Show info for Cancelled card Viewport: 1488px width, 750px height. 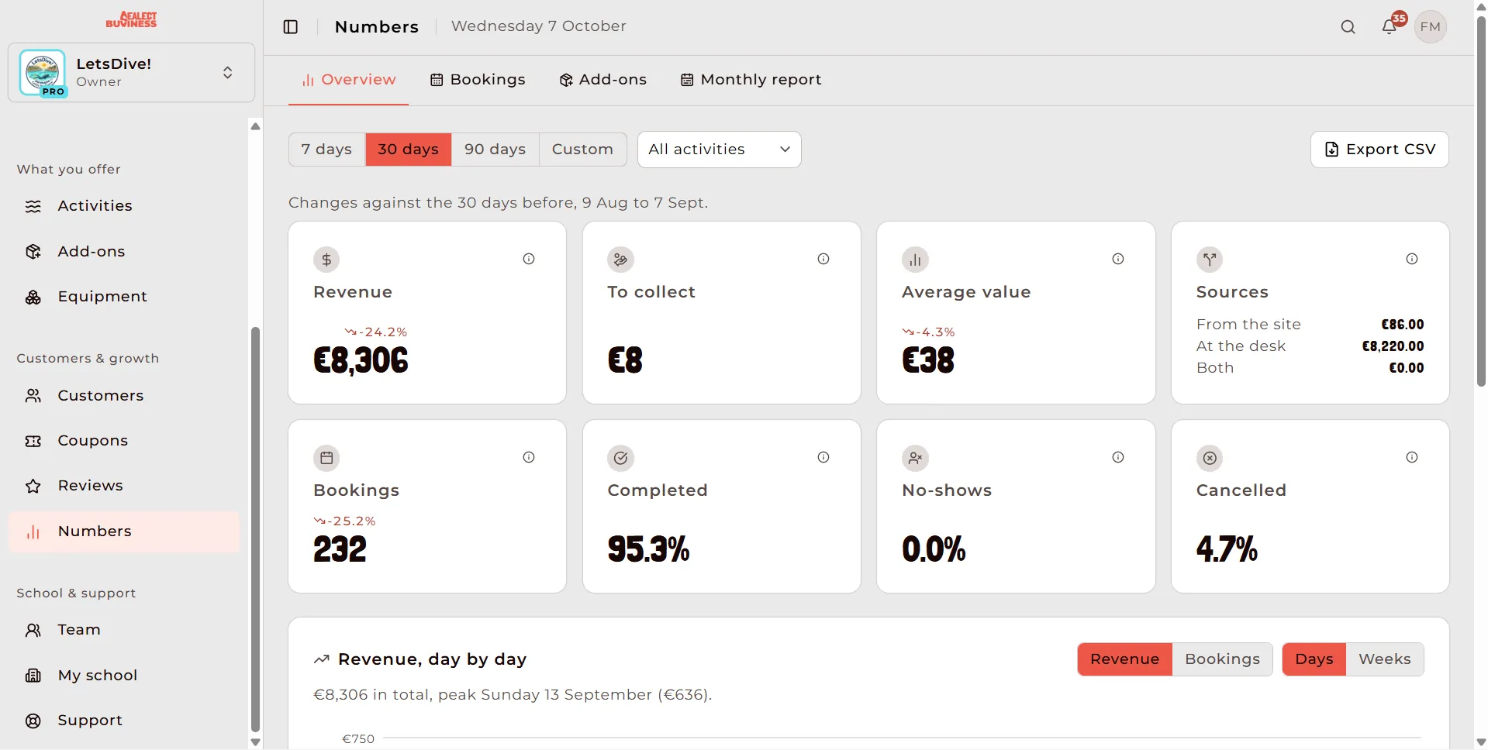point(1412,457)
